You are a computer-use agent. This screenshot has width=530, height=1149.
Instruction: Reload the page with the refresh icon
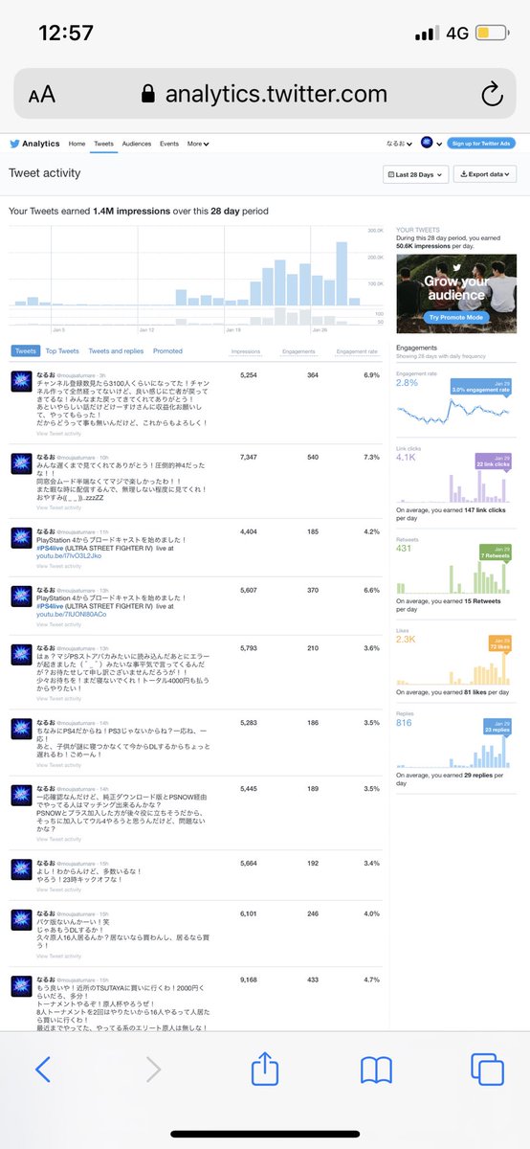pyautogui.click(x=492, y=93)
